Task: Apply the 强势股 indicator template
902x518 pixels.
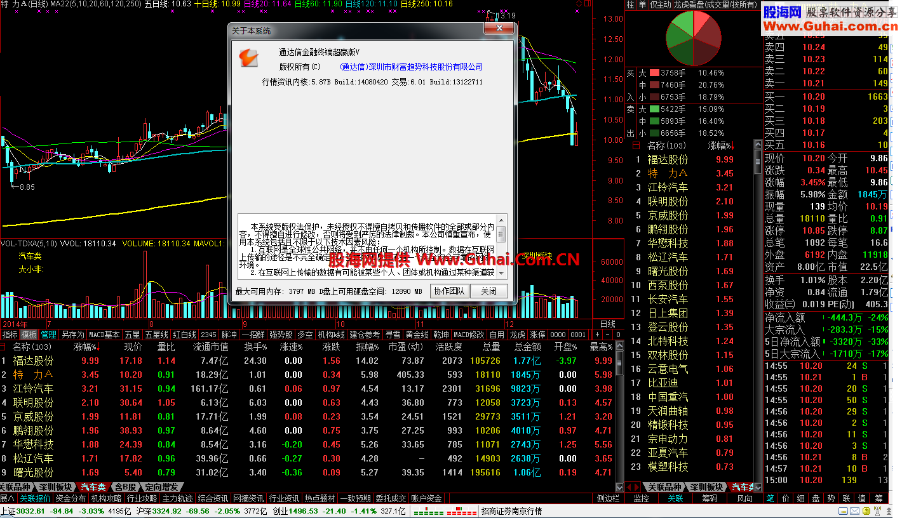Action: pos(281,335)
